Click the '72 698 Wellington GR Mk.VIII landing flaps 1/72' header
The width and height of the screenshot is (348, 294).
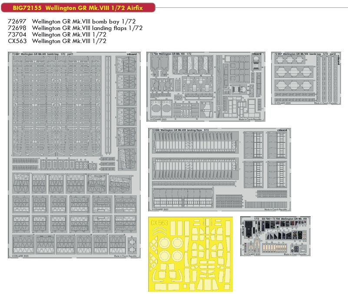(x=180, y=130)
